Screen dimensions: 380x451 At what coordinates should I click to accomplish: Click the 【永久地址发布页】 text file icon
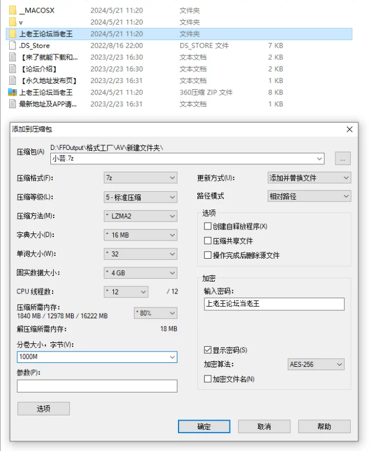coord(13,81)
